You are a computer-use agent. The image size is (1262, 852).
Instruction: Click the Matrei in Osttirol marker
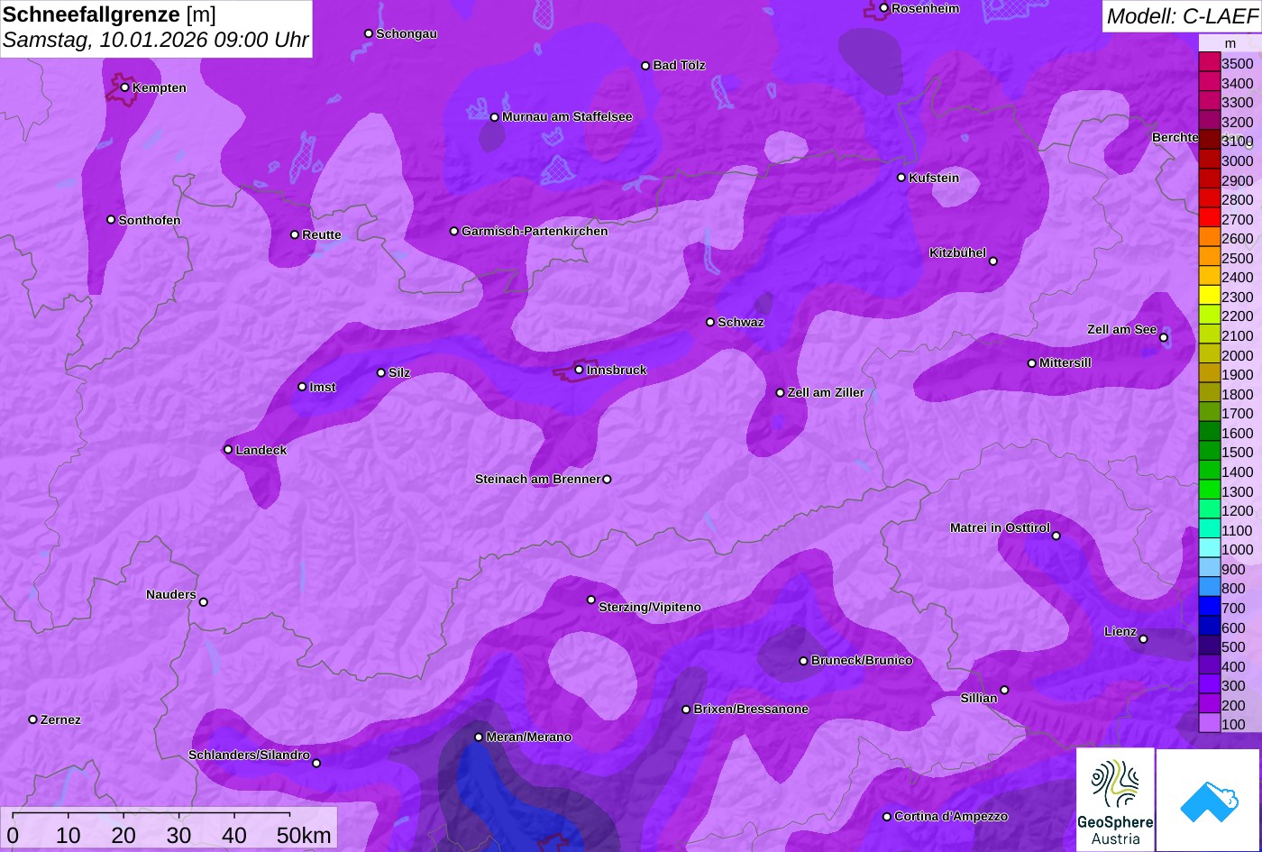[1056, 536]
